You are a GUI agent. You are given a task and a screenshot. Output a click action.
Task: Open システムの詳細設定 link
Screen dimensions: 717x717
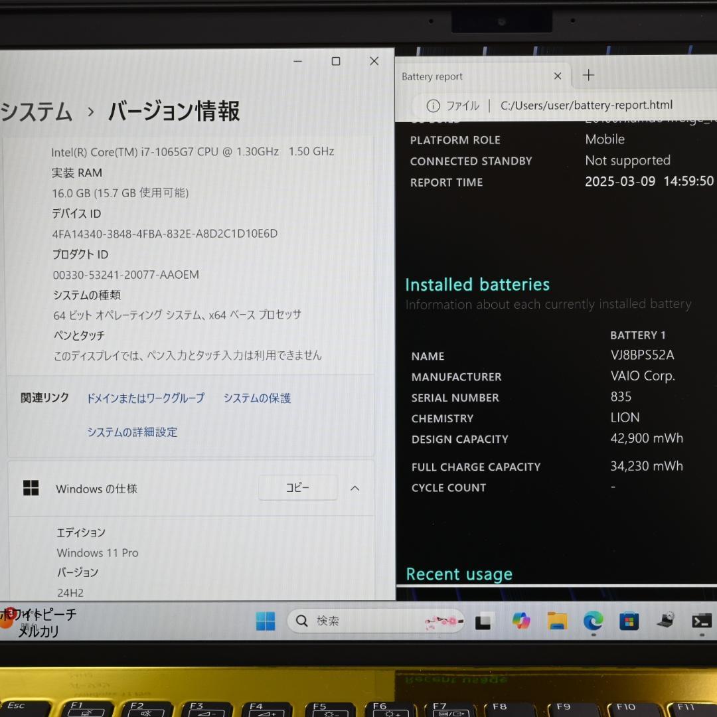[131, 432]
